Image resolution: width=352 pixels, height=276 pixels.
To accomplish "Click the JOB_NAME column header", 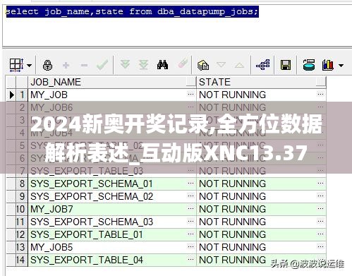I will [x=111, y=82].
